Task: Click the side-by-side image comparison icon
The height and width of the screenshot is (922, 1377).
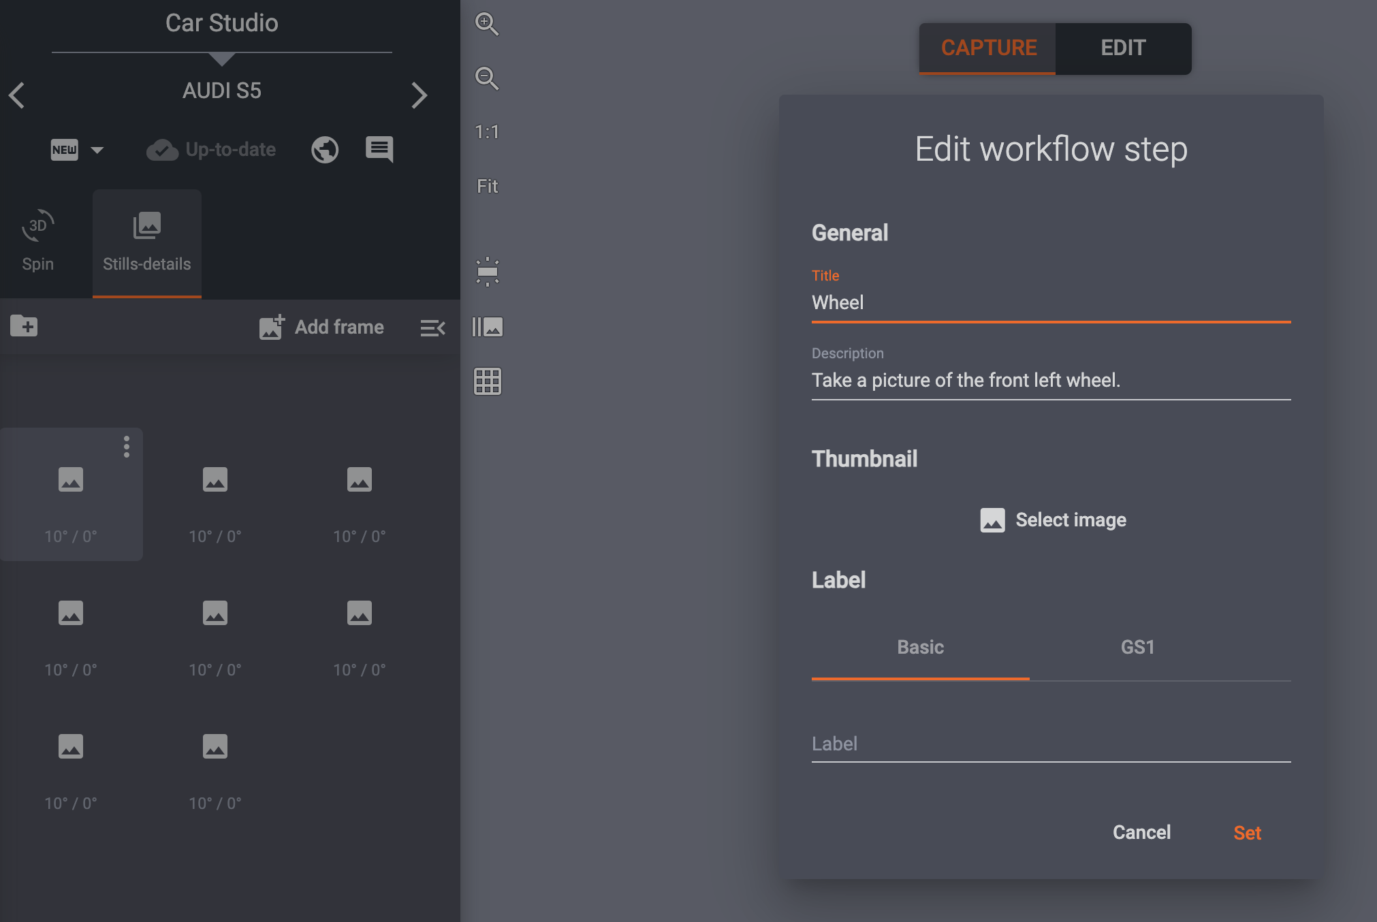Action: point(486,327)
